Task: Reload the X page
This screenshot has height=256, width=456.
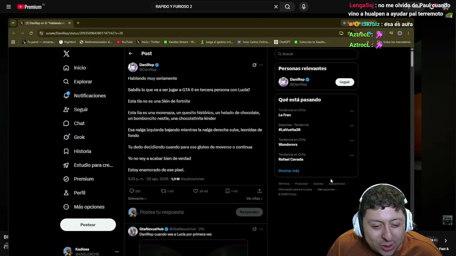Action: click(31, 33)
